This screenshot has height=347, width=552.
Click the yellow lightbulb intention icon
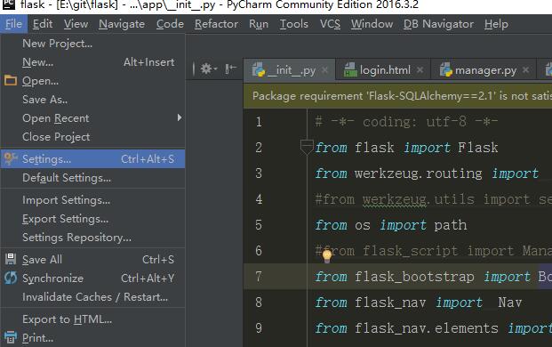click(327, 255)
